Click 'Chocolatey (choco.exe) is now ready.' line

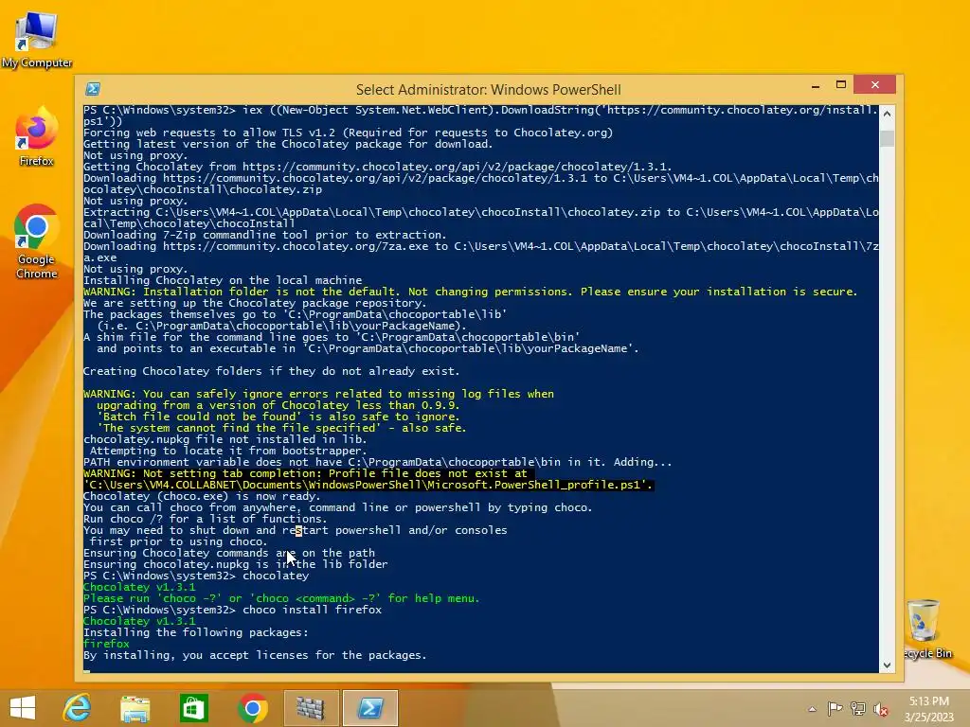202,496
